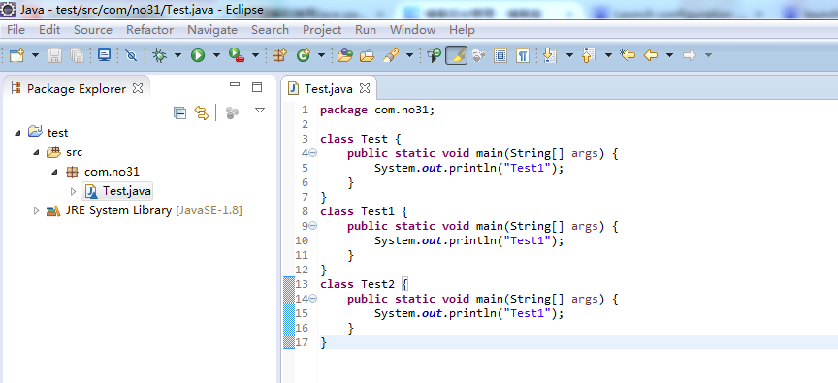838x383 pixels.
Task: Collapse the main method fold at line 9
Action: [313, 226]
